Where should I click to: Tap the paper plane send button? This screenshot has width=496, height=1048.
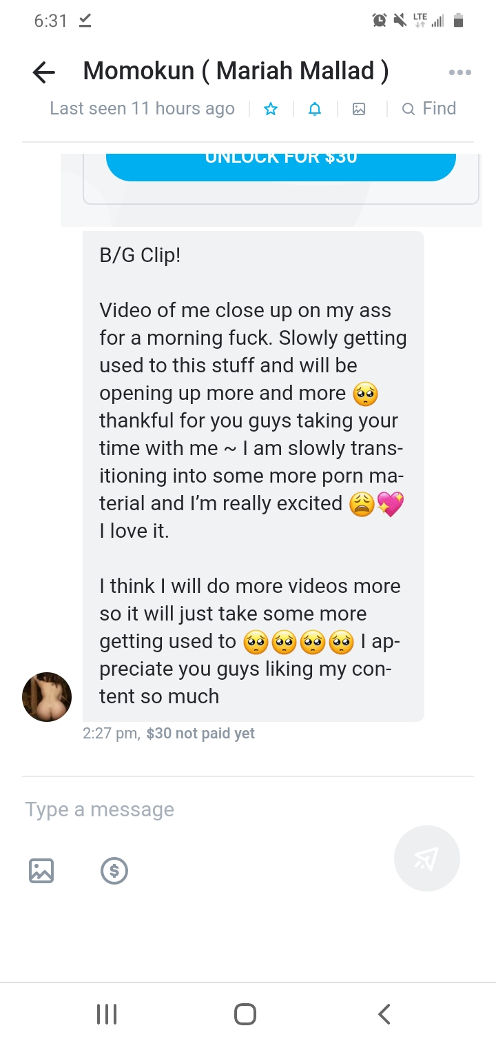[x=427, y=858]
